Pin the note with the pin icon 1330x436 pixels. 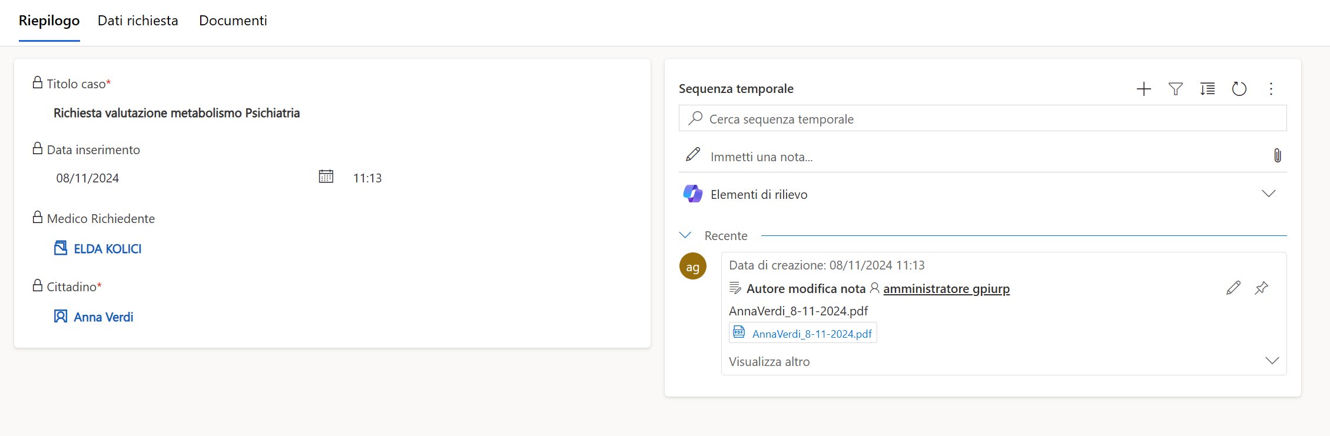pyautogui.click(x=1261, y=288)
